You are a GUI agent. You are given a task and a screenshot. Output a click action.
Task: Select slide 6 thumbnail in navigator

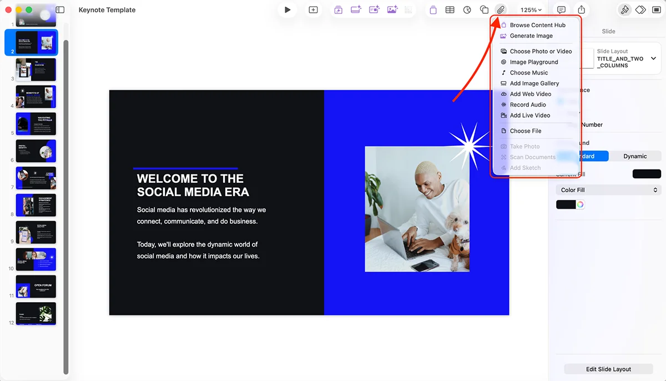coord(36,151)
